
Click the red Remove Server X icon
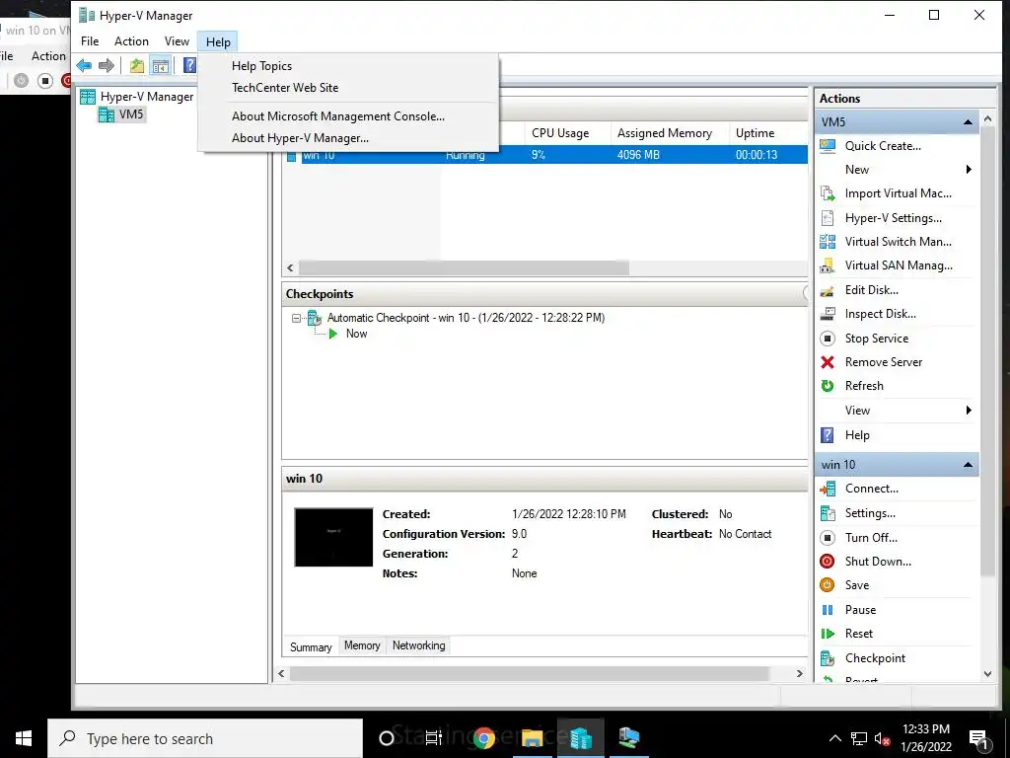(x=828, y=362)
